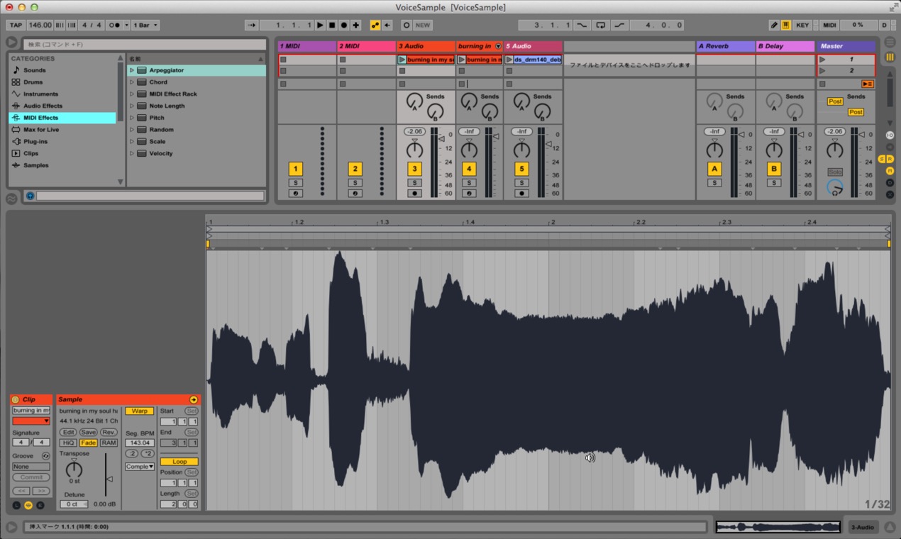901x539 pixels.
Task: Click the browser search field
Action: (145, 44)
